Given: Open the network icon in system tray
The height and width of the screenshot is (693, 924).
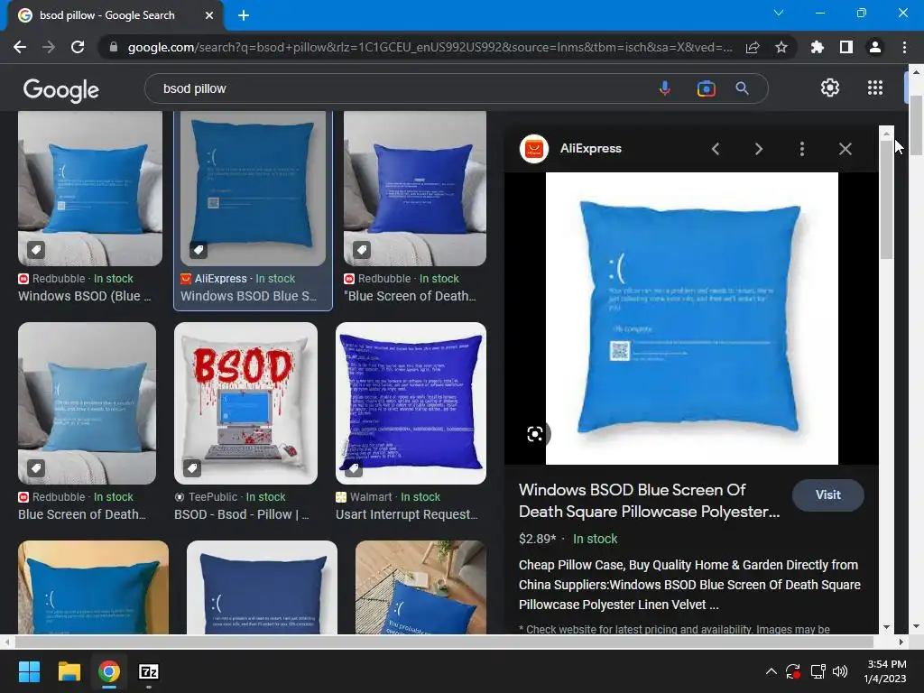Looking at the screenshot, I should (x=818, y=671).
